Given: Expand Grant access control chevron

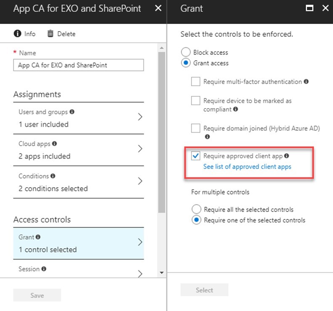Looking at the screenshot, I should coord(140,242).
